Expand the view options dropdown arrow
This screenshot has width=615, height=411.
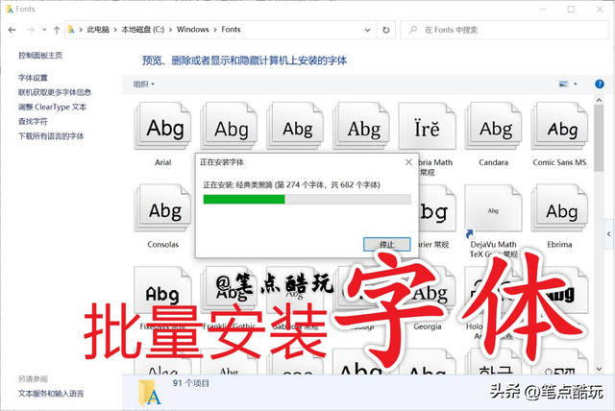(576, 84)
